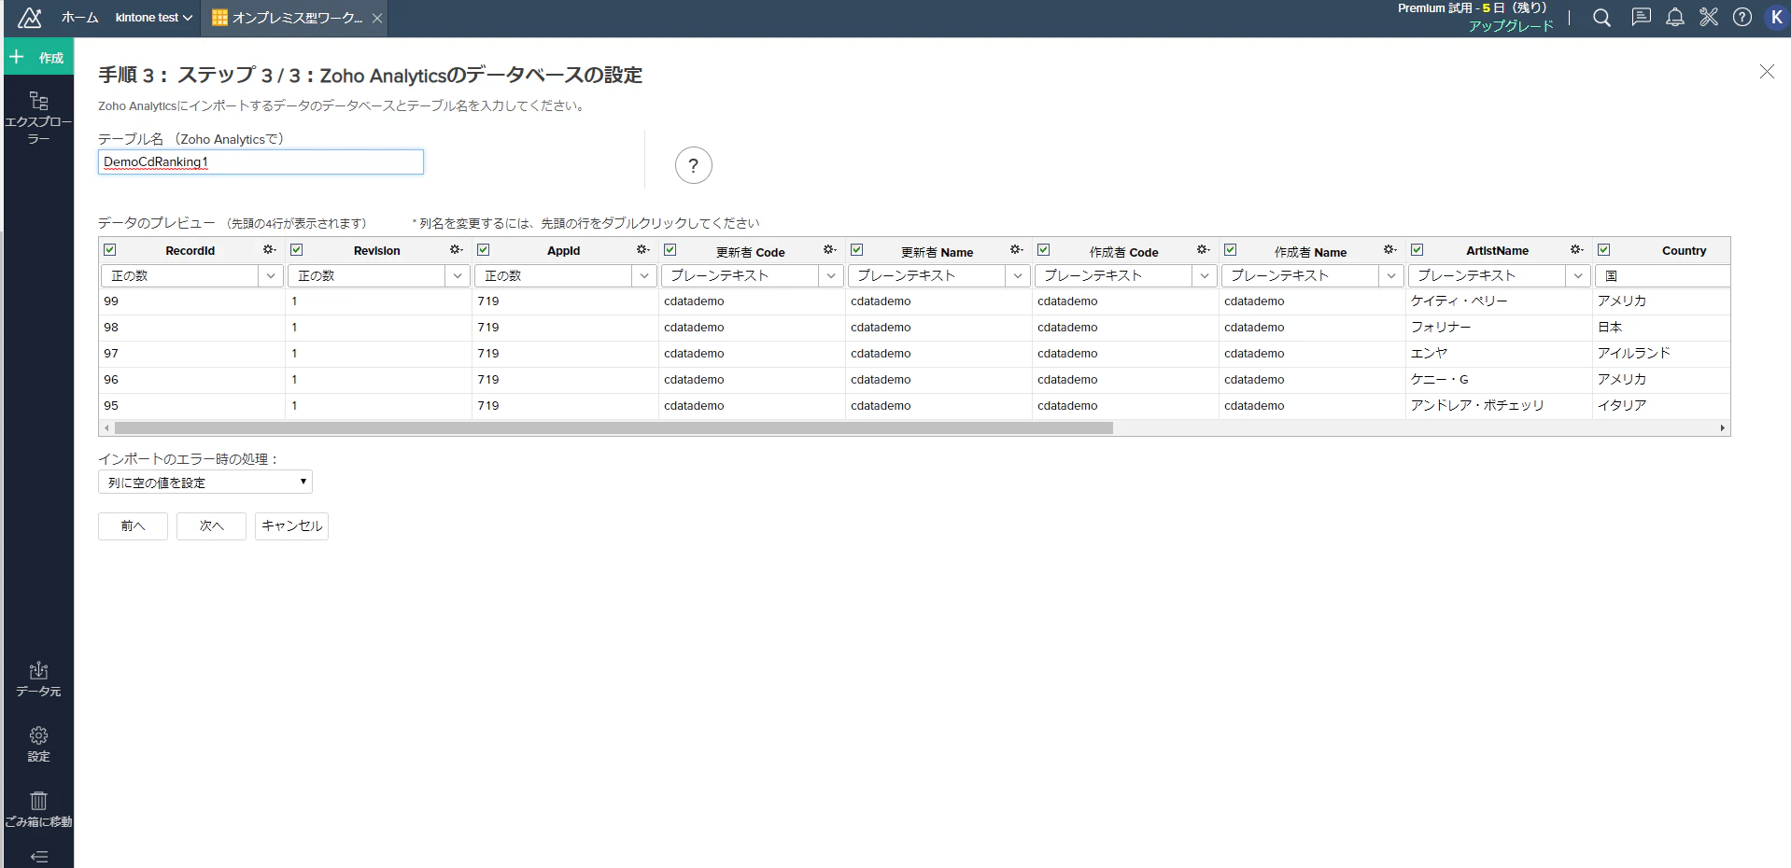This screenshot has height=868, width=1791.
Task: Open the notifications bell icon
Action: point(1675,18)
